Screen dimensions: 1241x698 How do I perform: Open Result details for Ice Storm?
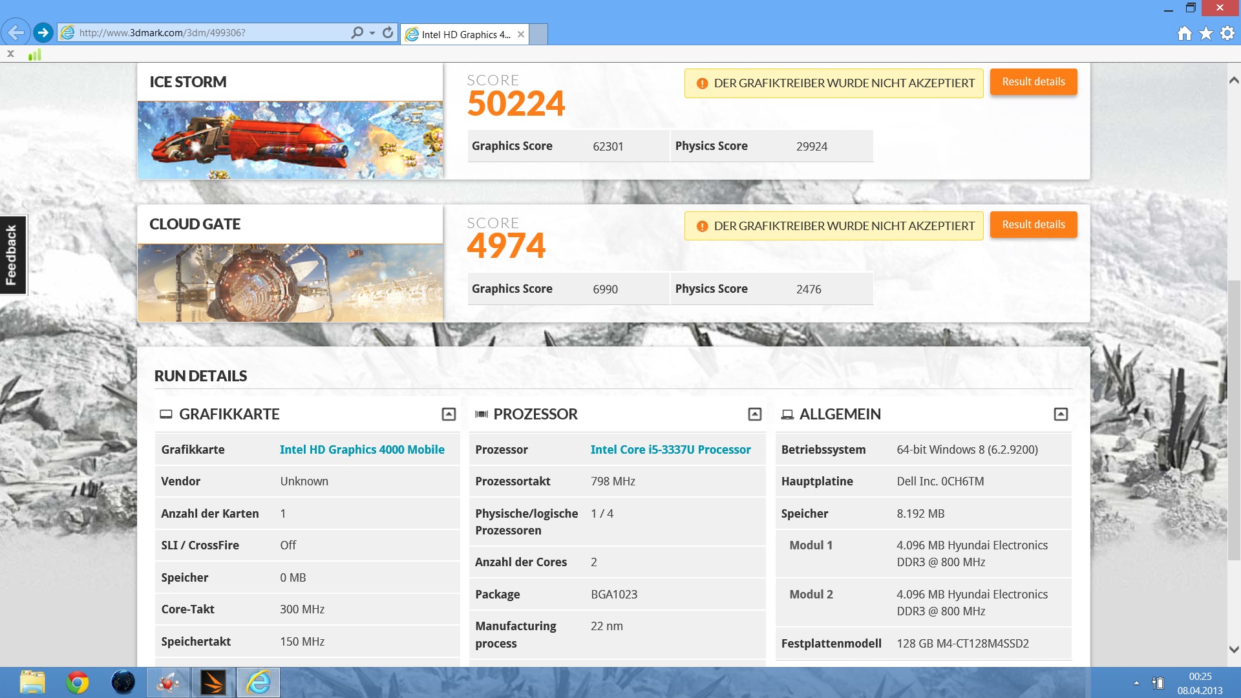1033,82
